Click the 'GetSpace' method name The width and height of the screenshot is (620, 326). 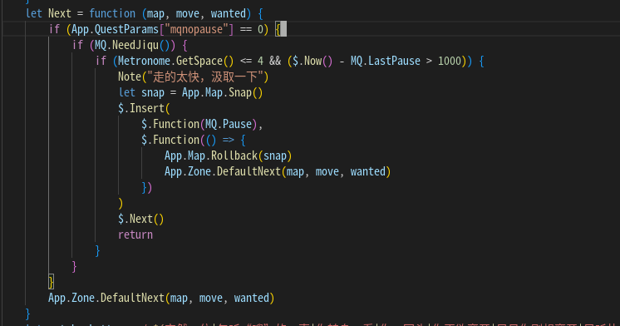coord(199,61)
